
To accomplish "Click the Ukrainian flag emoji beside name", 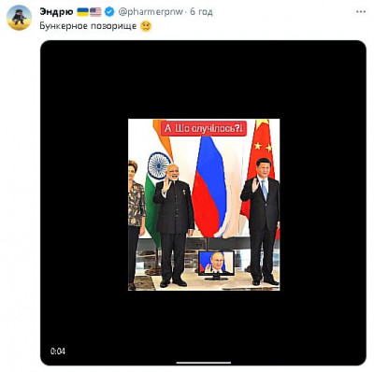I will [x=82, y=12].
